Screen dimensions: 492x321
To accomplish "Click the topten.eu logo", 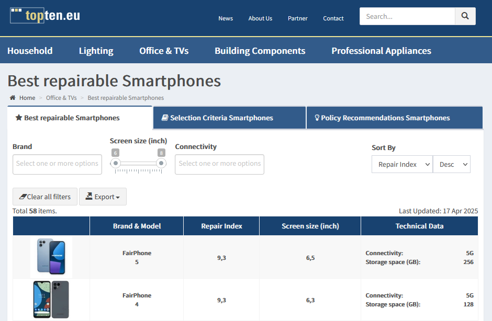I will (x=45, y=16).
